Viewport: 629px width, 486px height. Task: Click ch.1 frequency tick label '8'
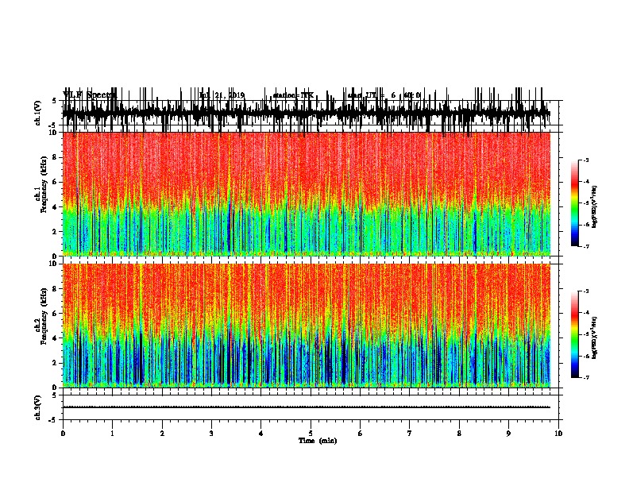(56, 157)
